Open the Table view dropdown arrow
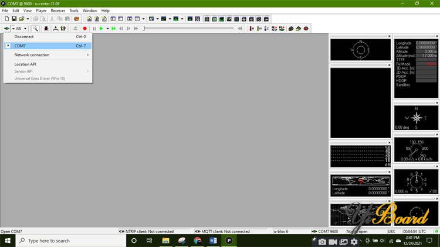The width and height of the screenshot is (440, 247). point(143,19)
